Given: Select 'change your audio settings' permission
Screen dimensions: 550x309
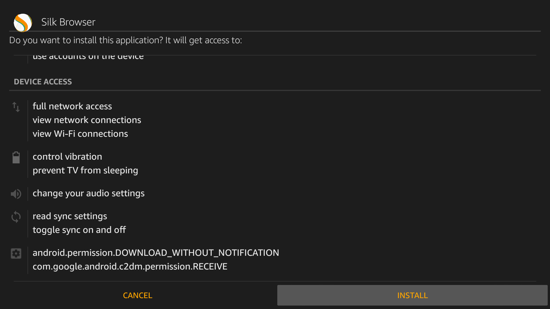Looking at the screenshot, I should pyautogui.click(x=89, y=193).
